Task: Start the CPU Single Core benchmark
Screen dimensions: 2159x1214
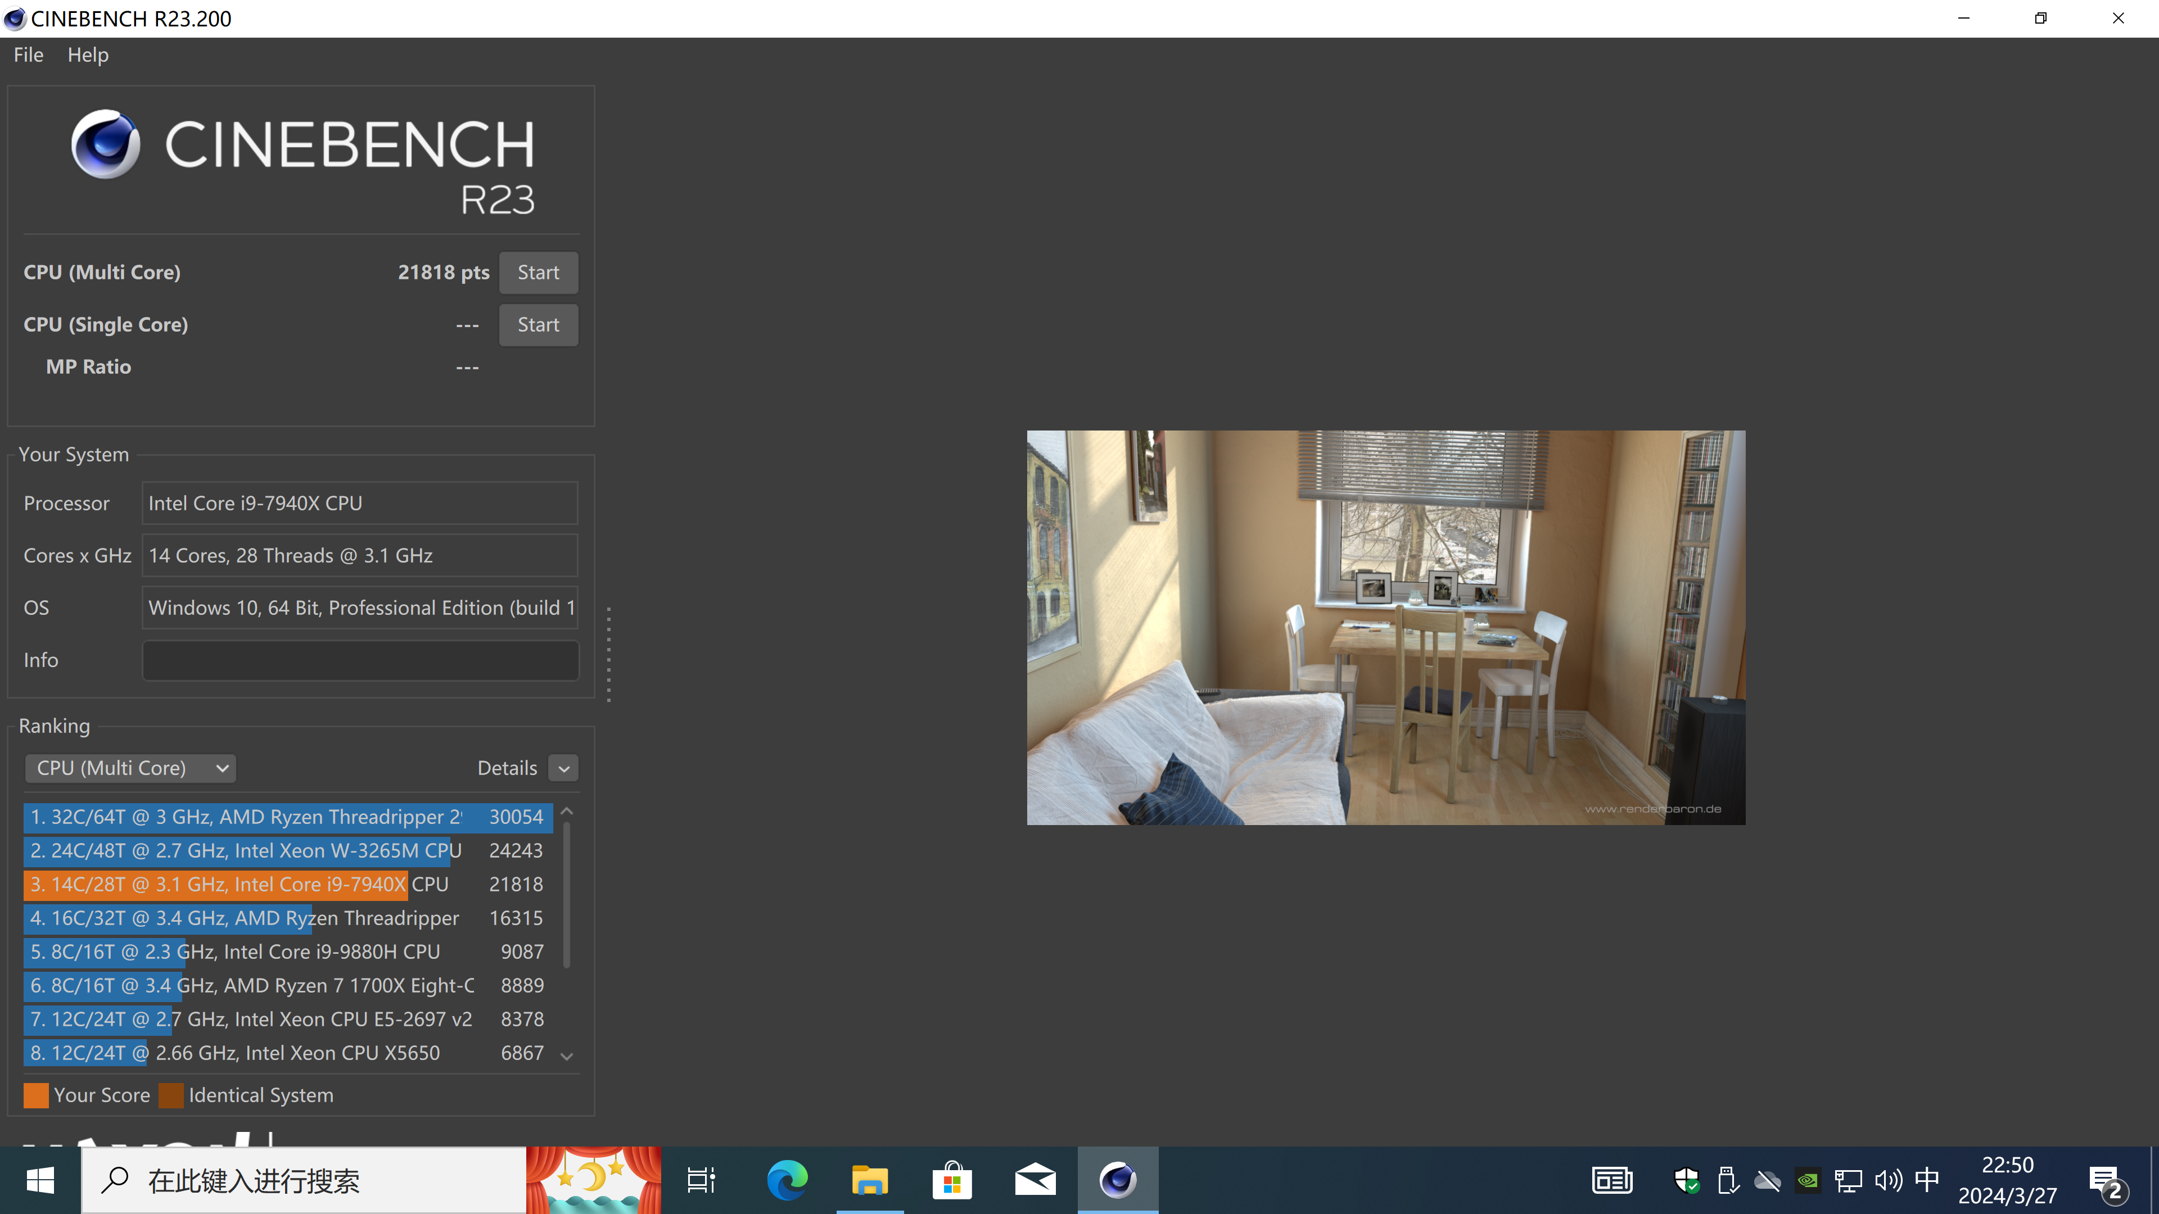Action: [538, 324]
